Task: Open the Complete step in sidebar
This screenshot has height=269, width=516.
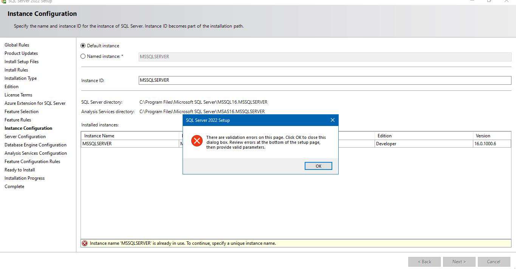Action: [14, 187]
